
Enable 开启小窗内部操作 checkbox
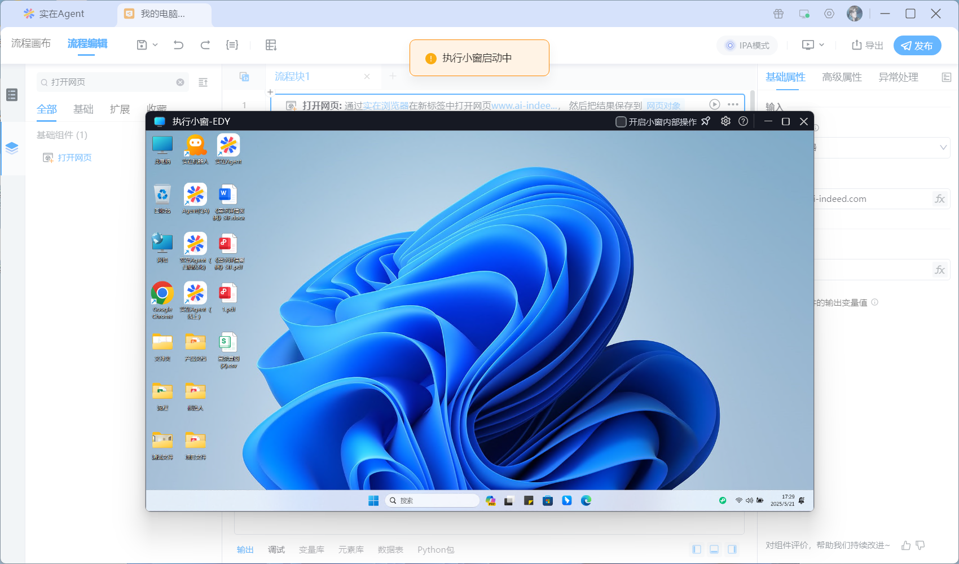621,122
